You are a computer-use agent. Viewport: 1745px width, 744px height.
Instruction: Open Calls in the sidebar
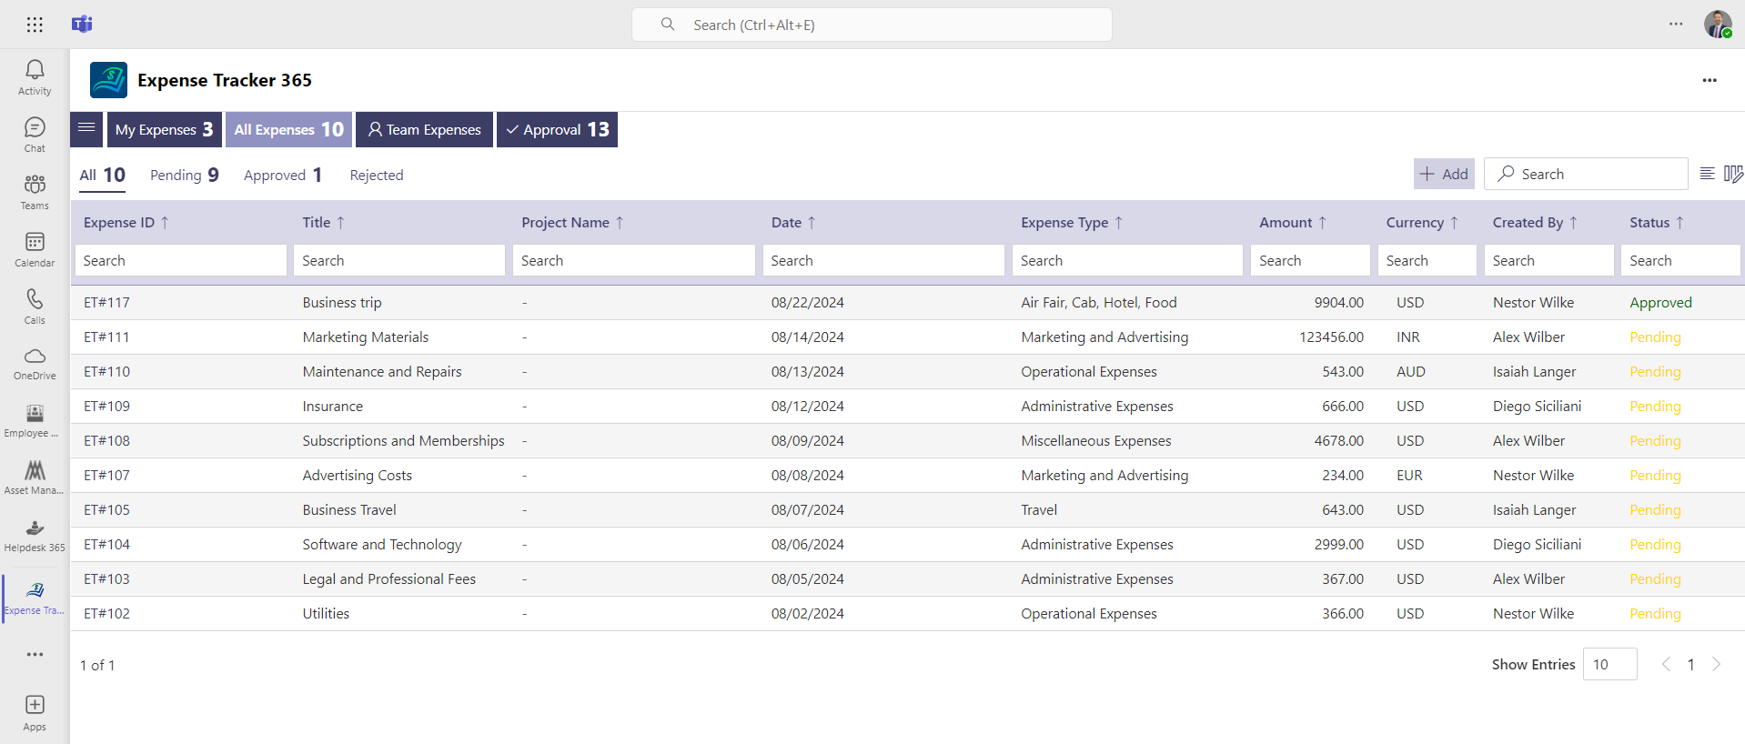click(35, 307)
